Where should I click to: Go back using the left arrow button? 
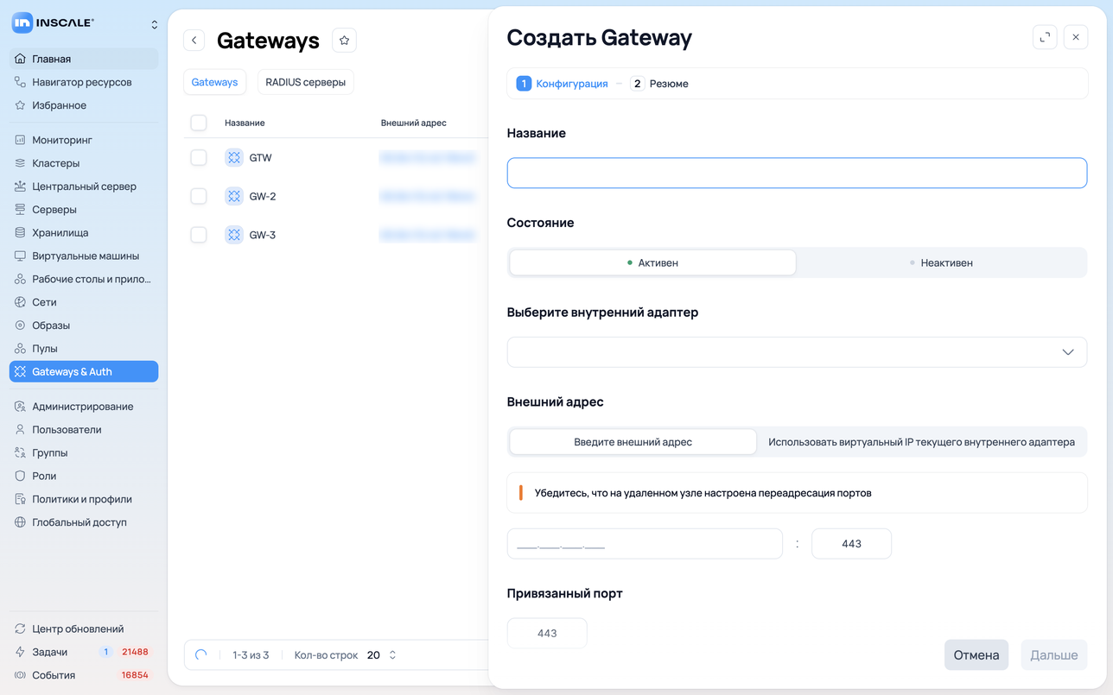point(194,41)
